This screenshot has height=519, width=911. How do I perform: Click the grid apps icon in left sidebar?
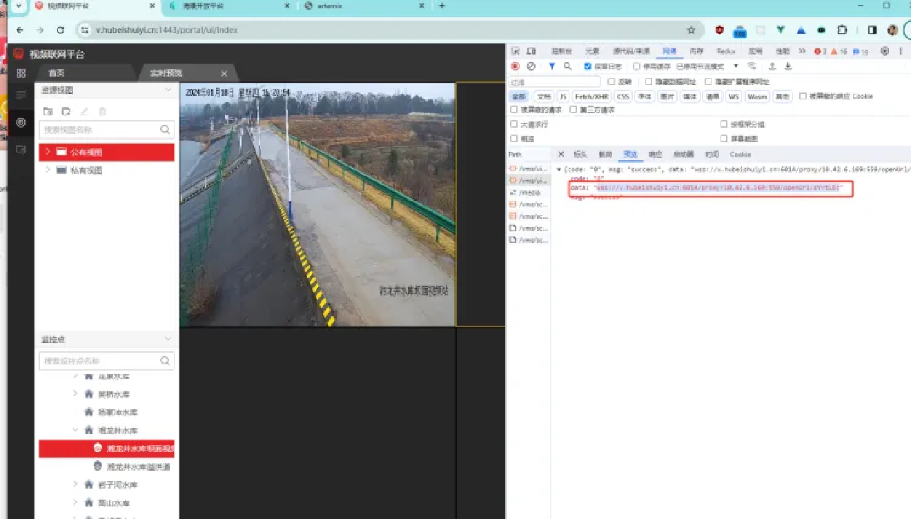(x=21, y=73)
